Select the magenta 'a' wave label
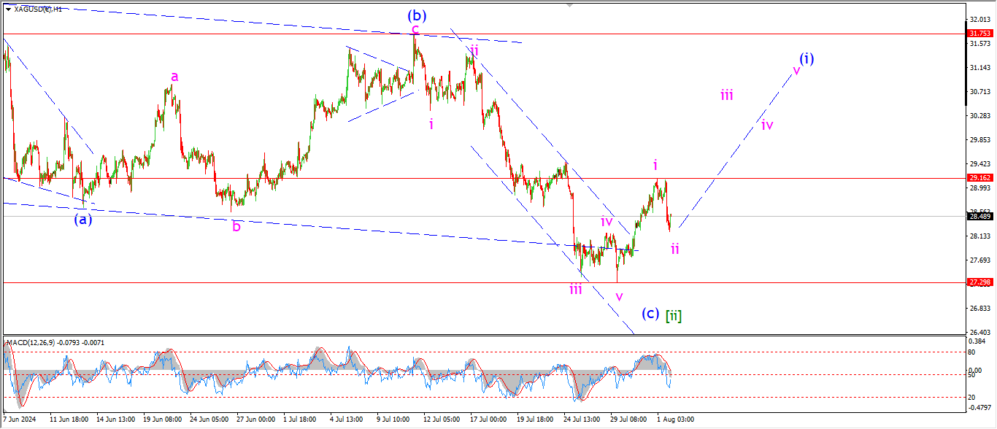This screenshot has height=429, width=997. point(174,76)
